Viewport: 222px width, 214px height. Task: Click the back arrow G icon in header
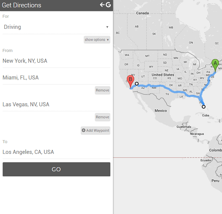coord(105,5)
